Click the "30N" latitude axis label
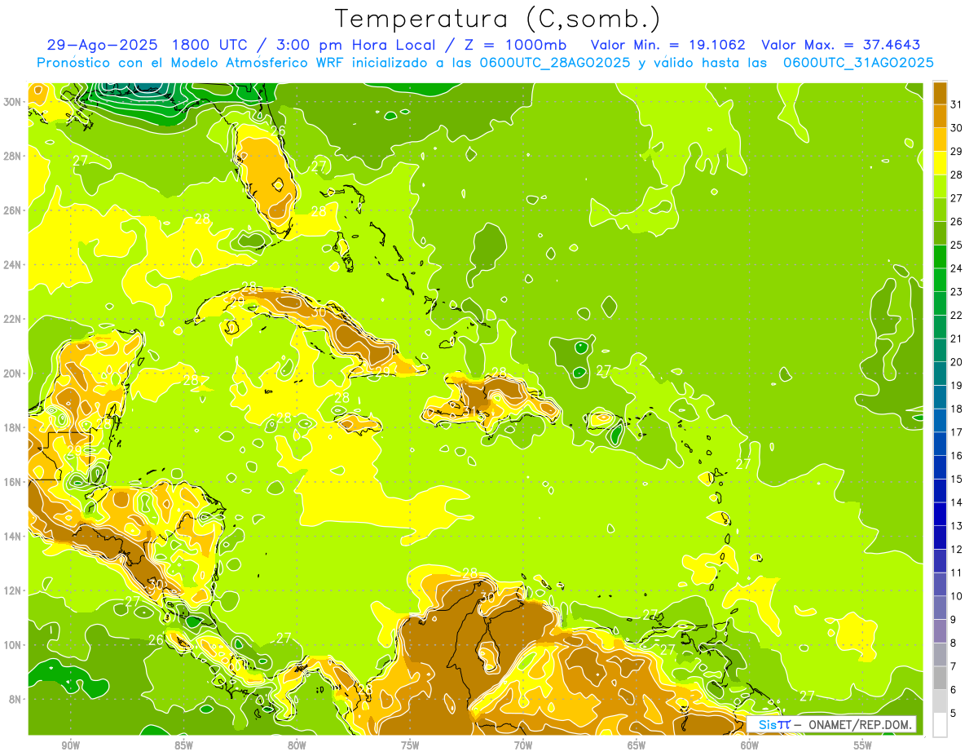Viewport: 978px width, 756px height. pyautogui.click(x=13, y=102)
